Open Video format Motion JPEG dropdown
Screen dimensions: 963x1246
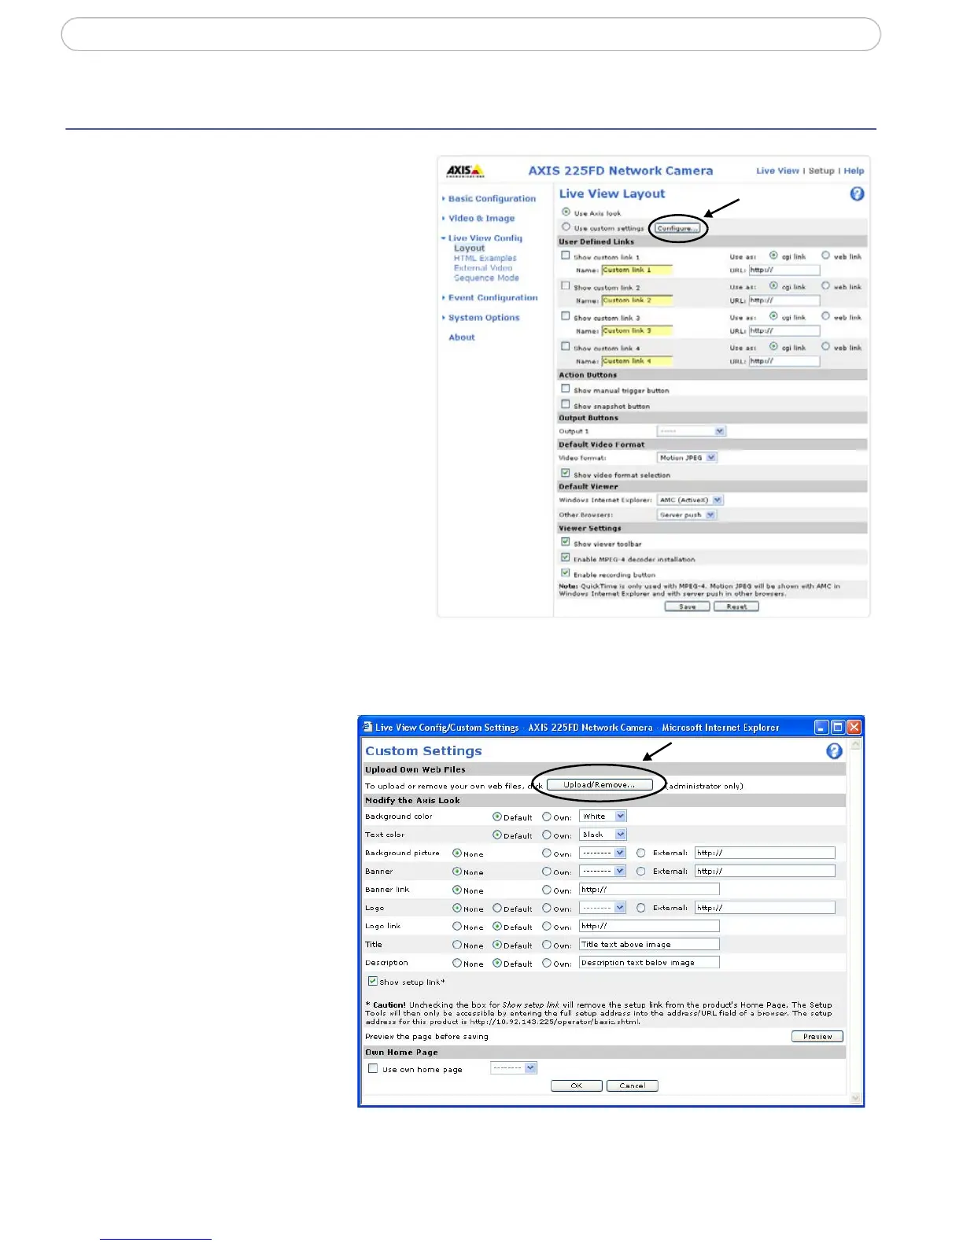[687, 457]
